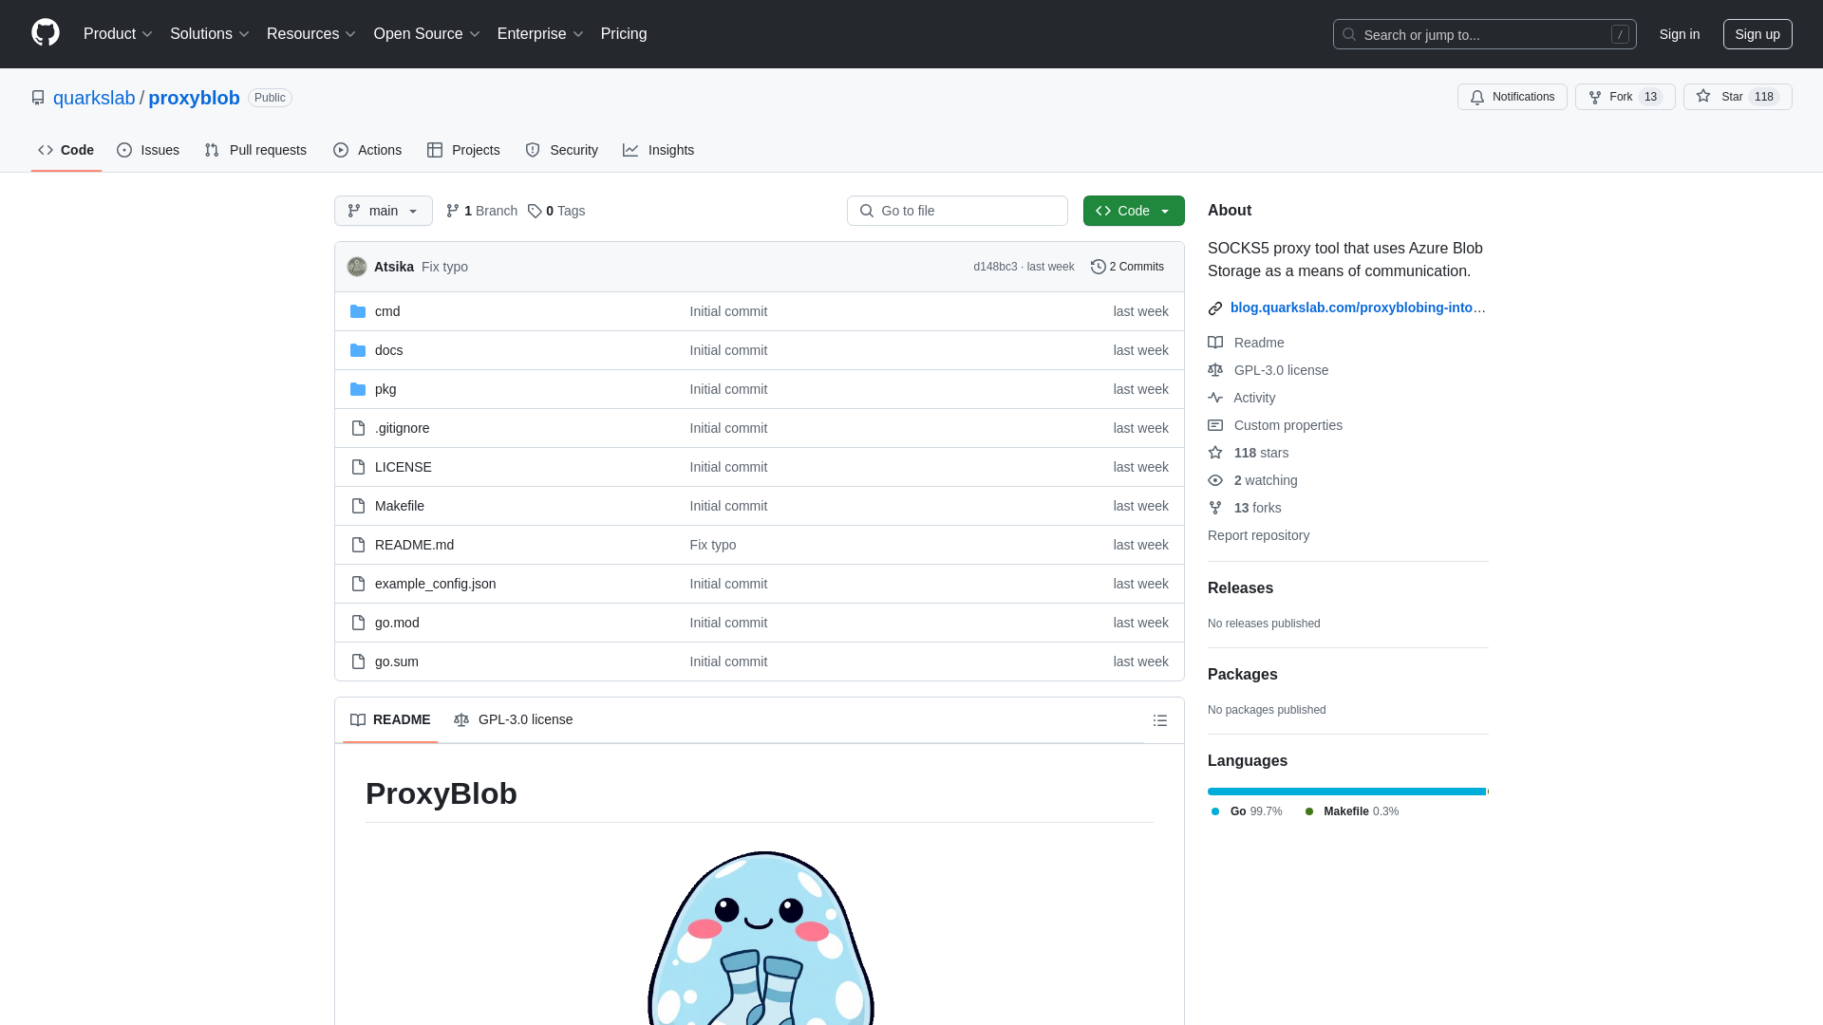
Task: Open GitHub home via Octocat logo
Action: point(46,33)
